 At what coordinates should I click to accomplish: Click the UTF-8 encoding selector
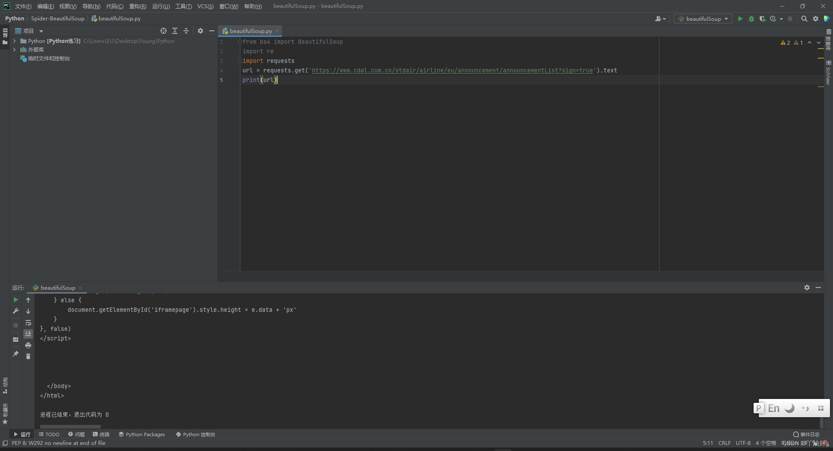[743, 443]
